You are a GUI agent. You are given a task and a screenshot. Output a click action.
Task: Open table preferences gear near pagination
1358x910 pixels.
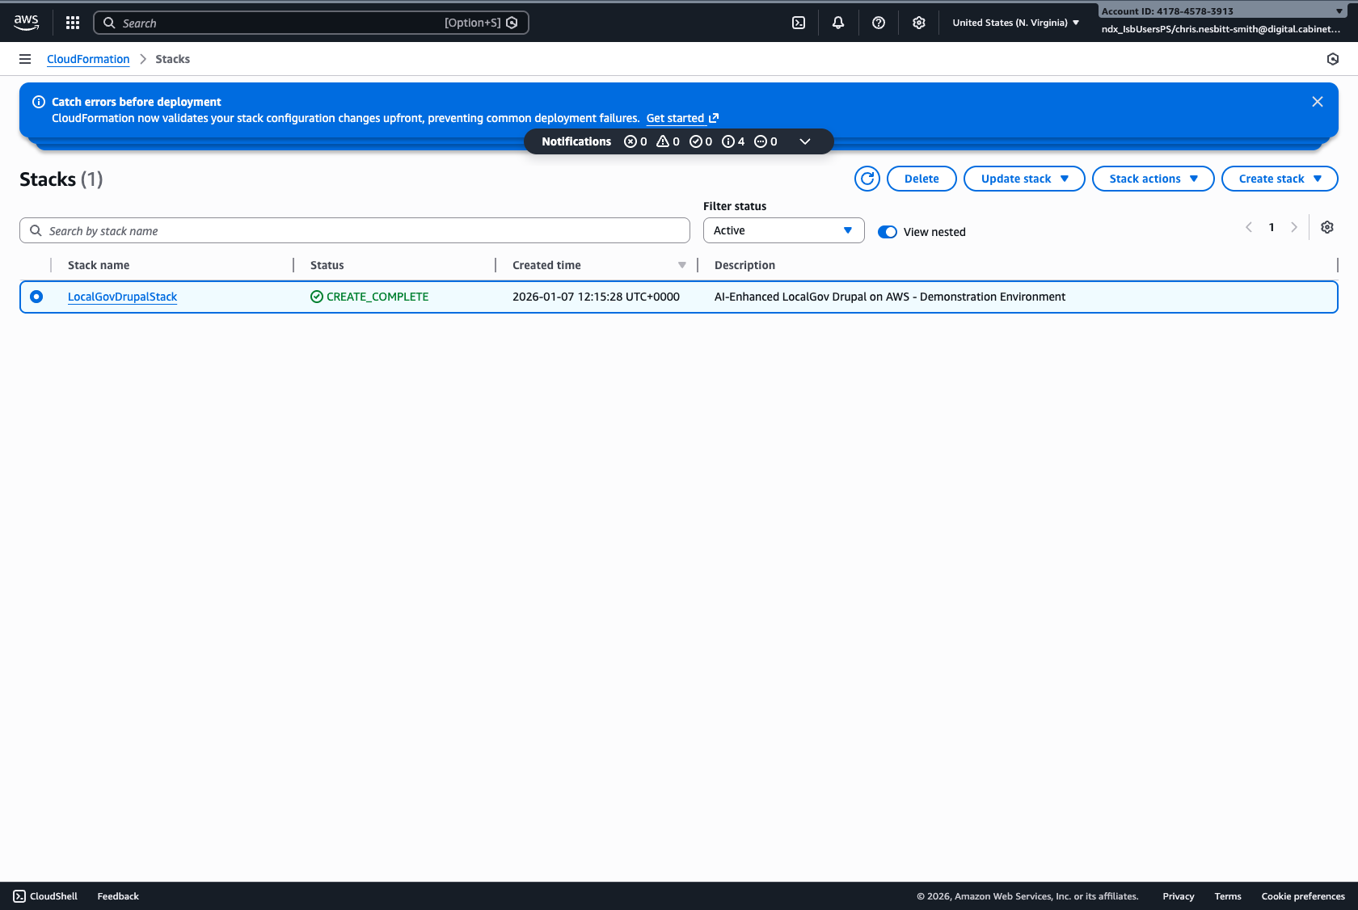(1326, 227)
